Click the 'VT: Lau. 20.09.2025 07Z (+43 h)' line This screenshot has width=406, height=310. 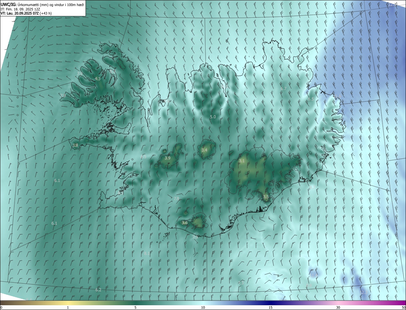click(x=26, y=13)
